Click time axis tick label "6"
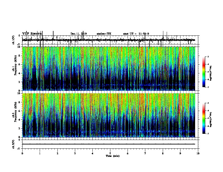 click(128, 153)
